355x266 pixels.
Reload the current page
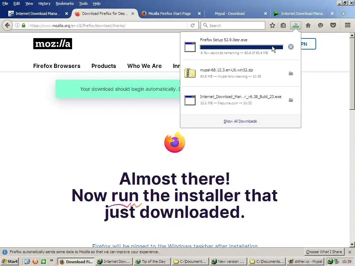193,25
